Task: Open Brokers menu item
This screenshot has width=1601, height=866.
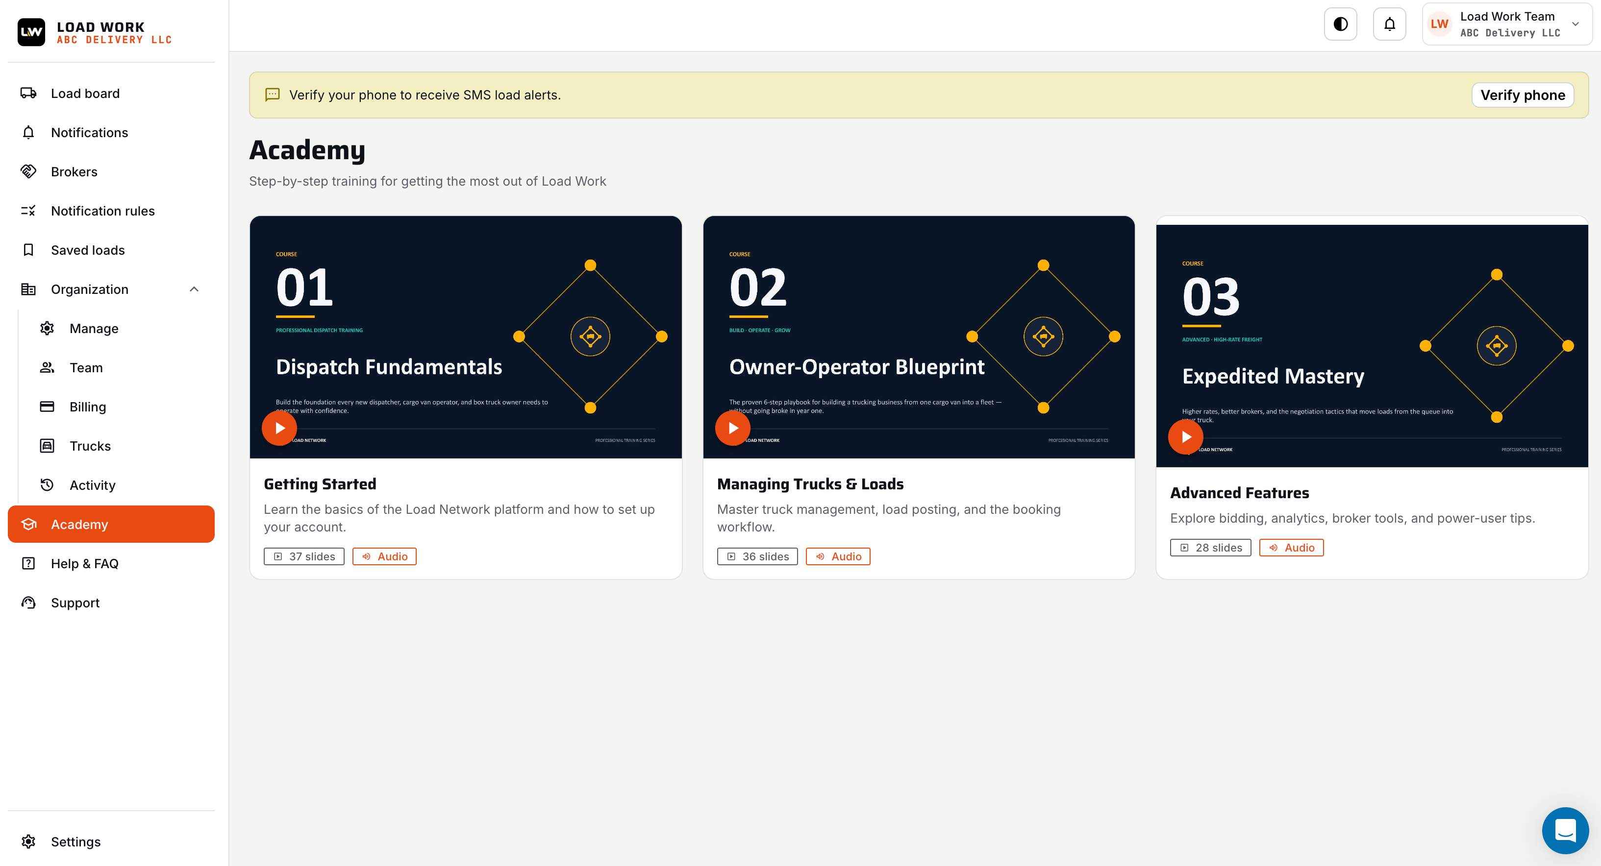Action: click(x=111, y=171)
